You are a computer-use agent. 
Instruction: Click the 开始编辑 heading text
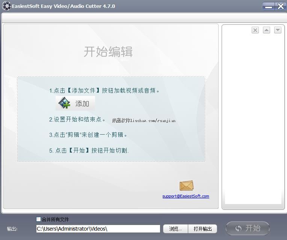[x=108, y=52]
